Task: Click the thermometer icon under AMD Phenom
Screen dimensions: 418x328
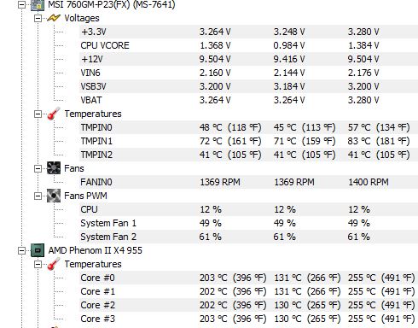Action: pos(54,264)
